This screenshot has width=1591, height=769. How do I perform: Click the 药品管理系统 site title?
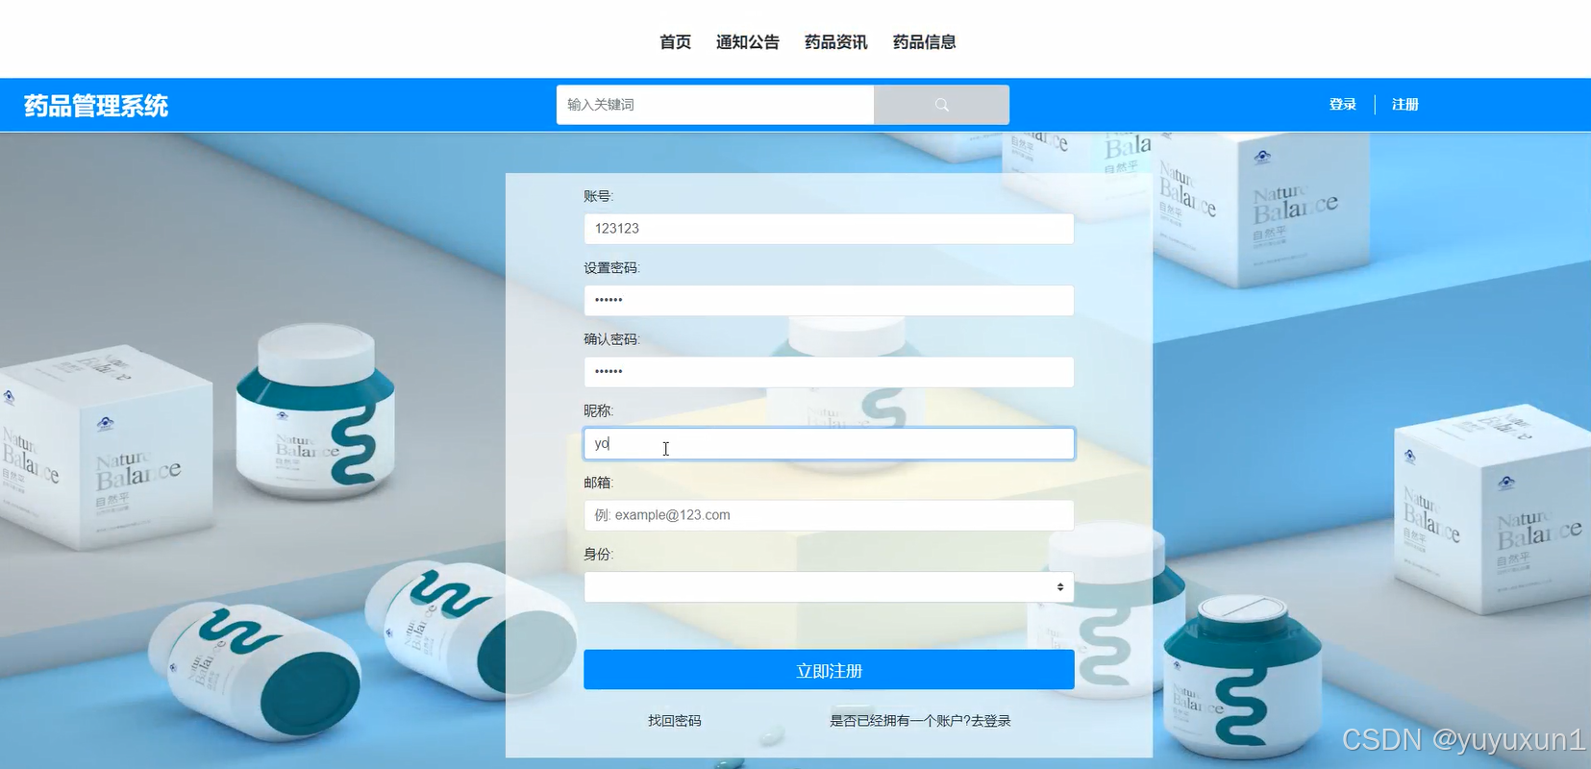[x=96, y=106]
